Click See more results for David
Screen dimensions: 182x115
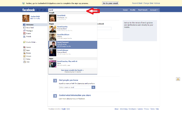point(72,70)
